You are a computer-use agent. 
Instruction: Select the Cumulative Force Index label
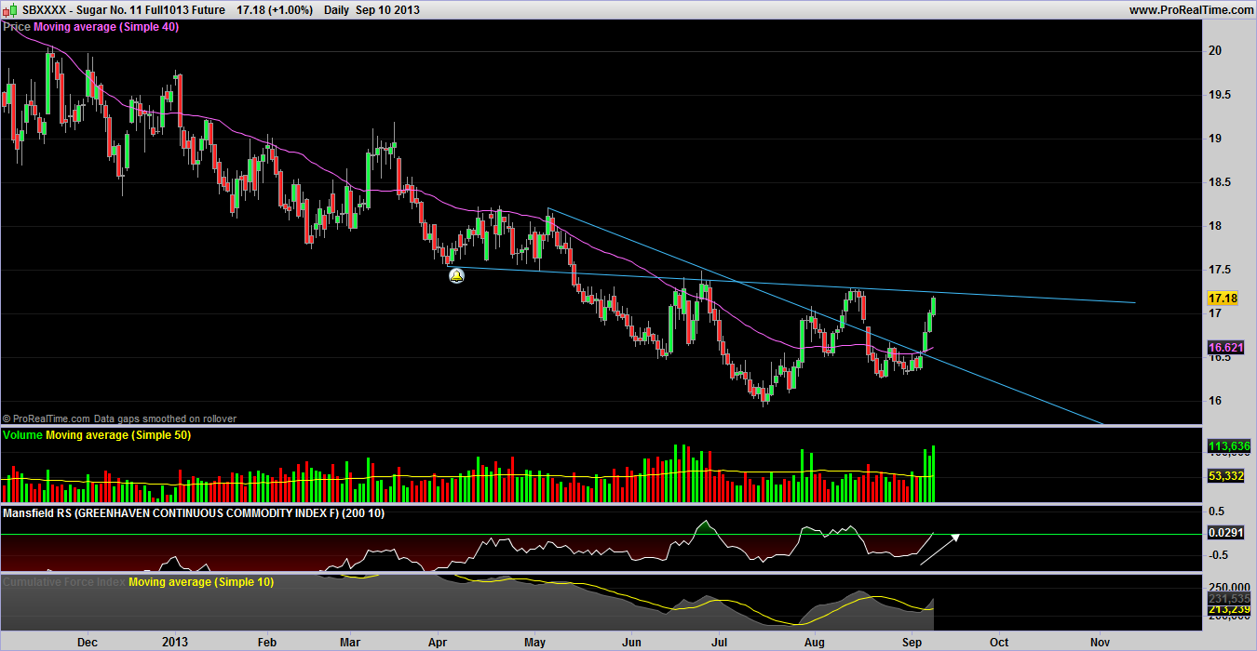tap(63, 581)
